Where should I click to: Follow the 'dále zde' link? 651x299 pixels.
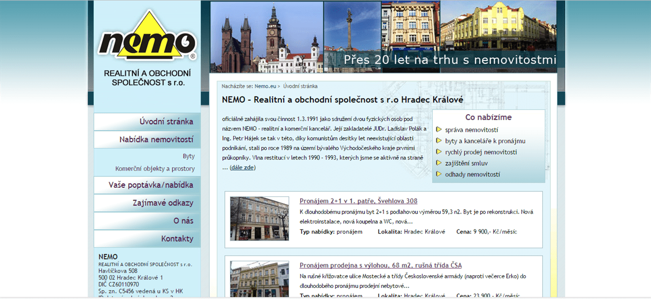243,168
